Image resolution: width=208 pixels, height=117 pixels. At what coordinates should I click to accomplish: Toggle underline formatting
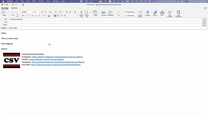(29, 16)
